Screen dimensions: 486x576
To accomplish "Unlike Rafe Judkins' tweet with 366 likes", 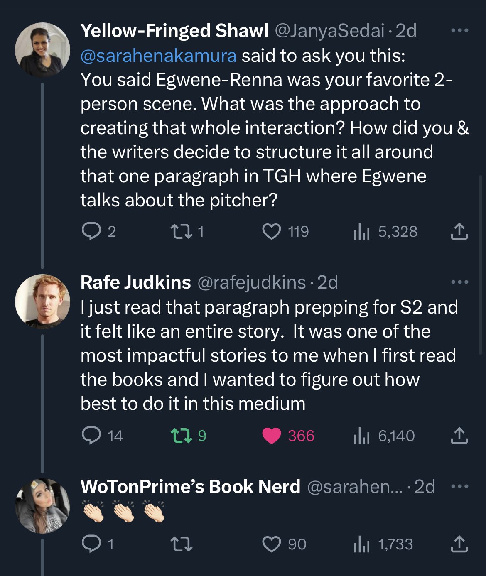I will [272, 436].
